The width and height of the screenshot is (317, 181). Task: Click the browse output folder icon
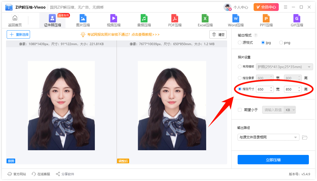[x=305, y=137]
